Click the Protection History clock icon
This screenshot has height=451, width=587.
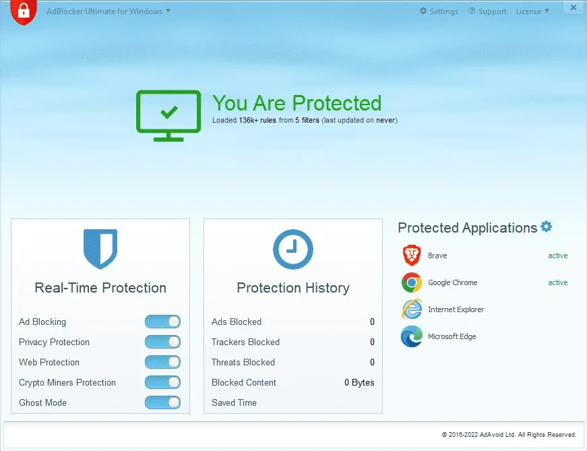[x=293, y=249]
